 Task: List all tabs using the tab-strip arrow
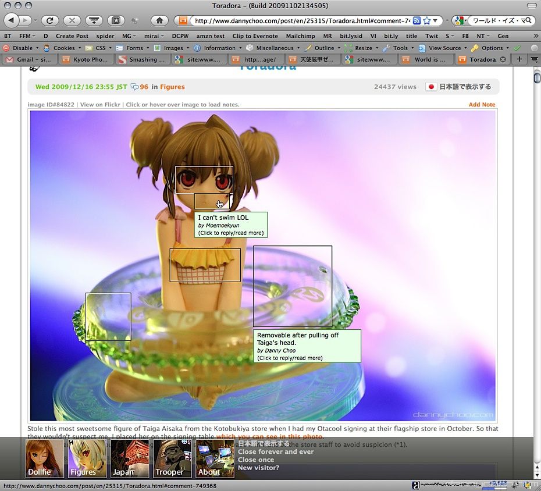click(x=534, y=59)
